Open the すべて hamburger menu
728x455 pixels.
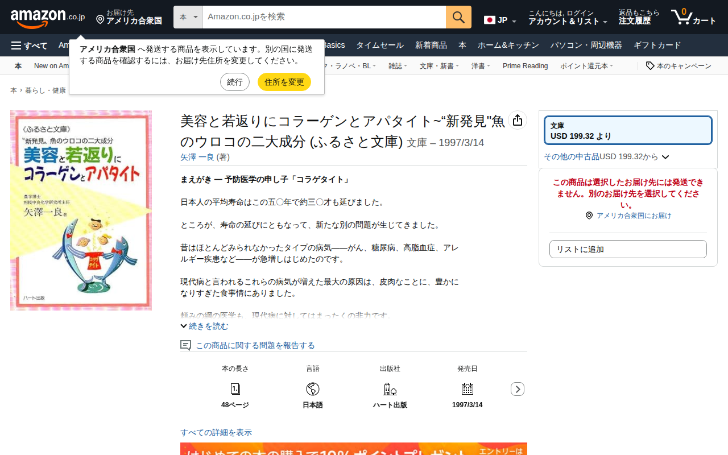pyautogui.click(x=29, y=45)
